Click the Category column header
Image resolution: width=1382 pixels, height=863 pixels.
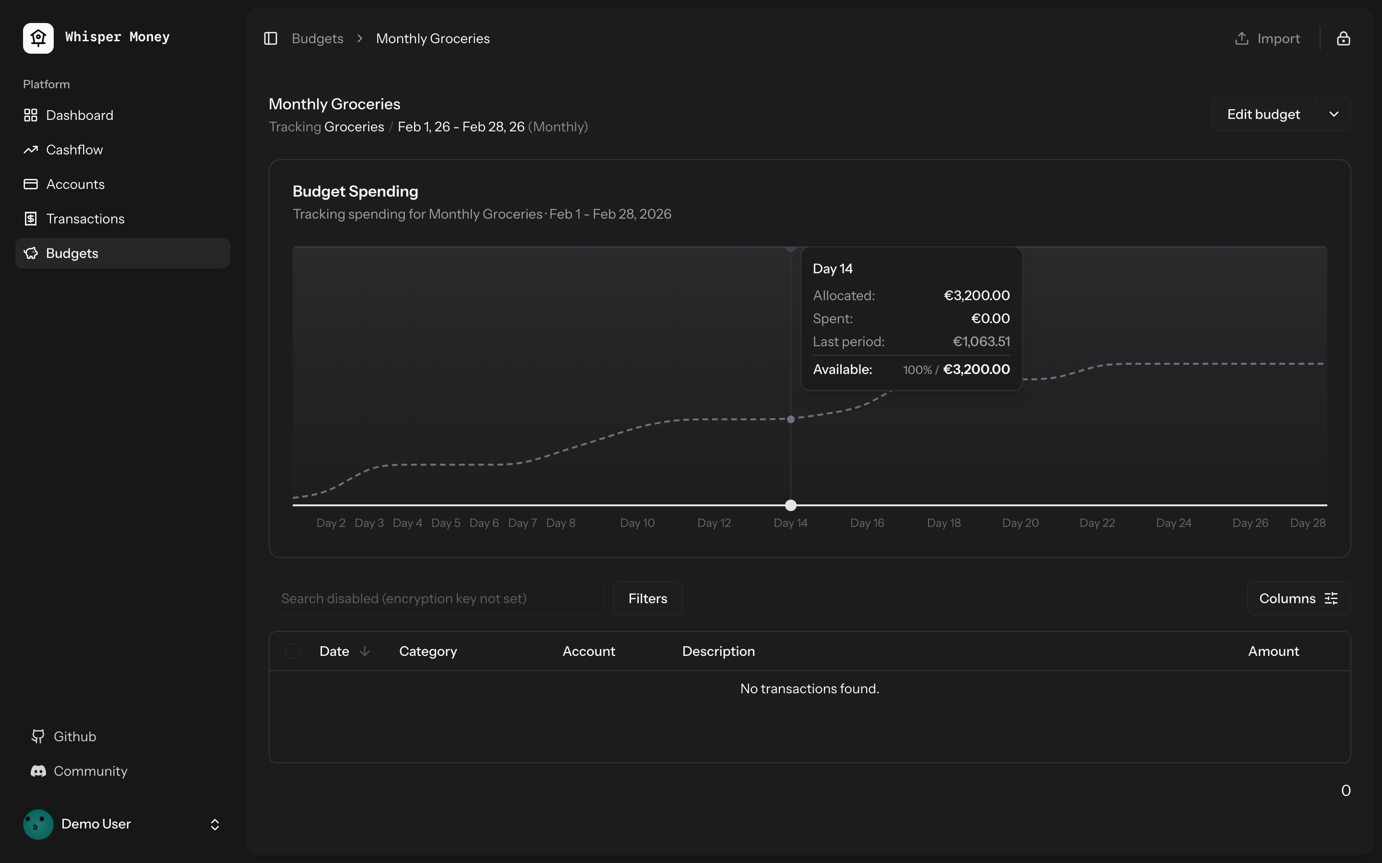[428, 651]
